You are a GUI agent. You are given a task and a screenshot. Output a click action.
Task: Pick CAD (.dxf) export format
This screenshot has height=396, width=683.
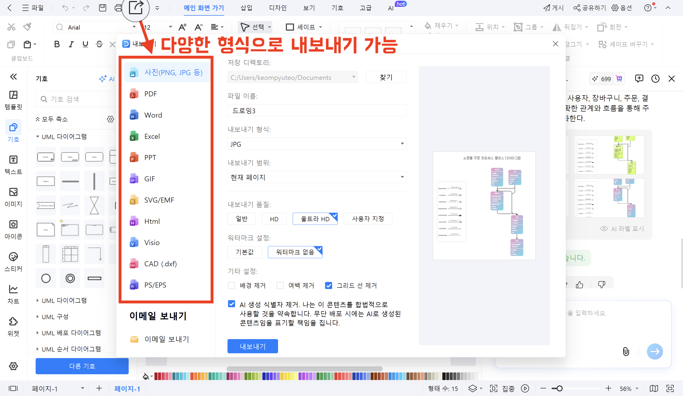(160, 263)
